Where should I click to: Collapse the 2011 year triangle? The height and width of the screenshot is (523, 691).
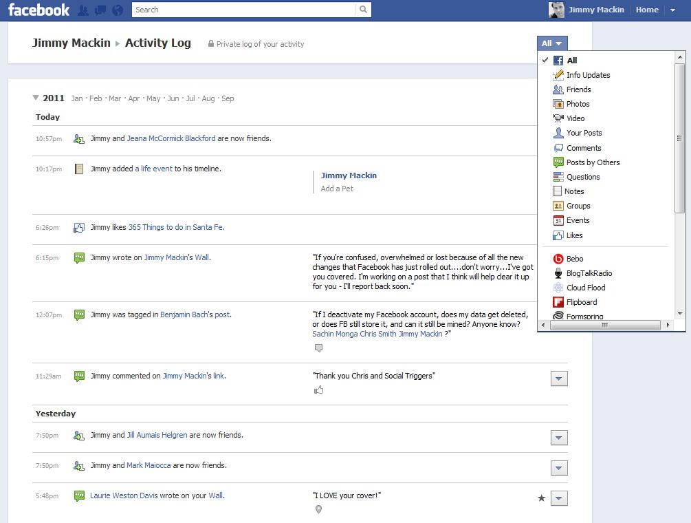[36, 98]
